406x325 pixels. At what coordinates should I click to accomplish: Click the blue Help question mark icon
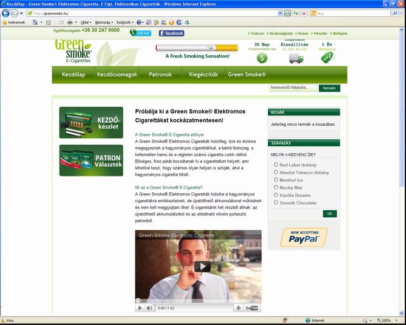coord(139,23)
